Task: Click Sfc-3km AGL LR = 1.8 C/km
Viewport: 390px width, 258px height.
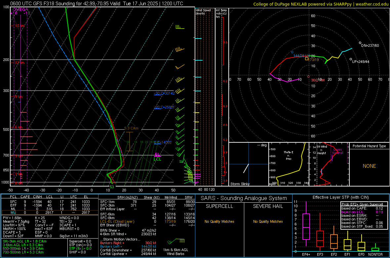Action: point(25,241)
